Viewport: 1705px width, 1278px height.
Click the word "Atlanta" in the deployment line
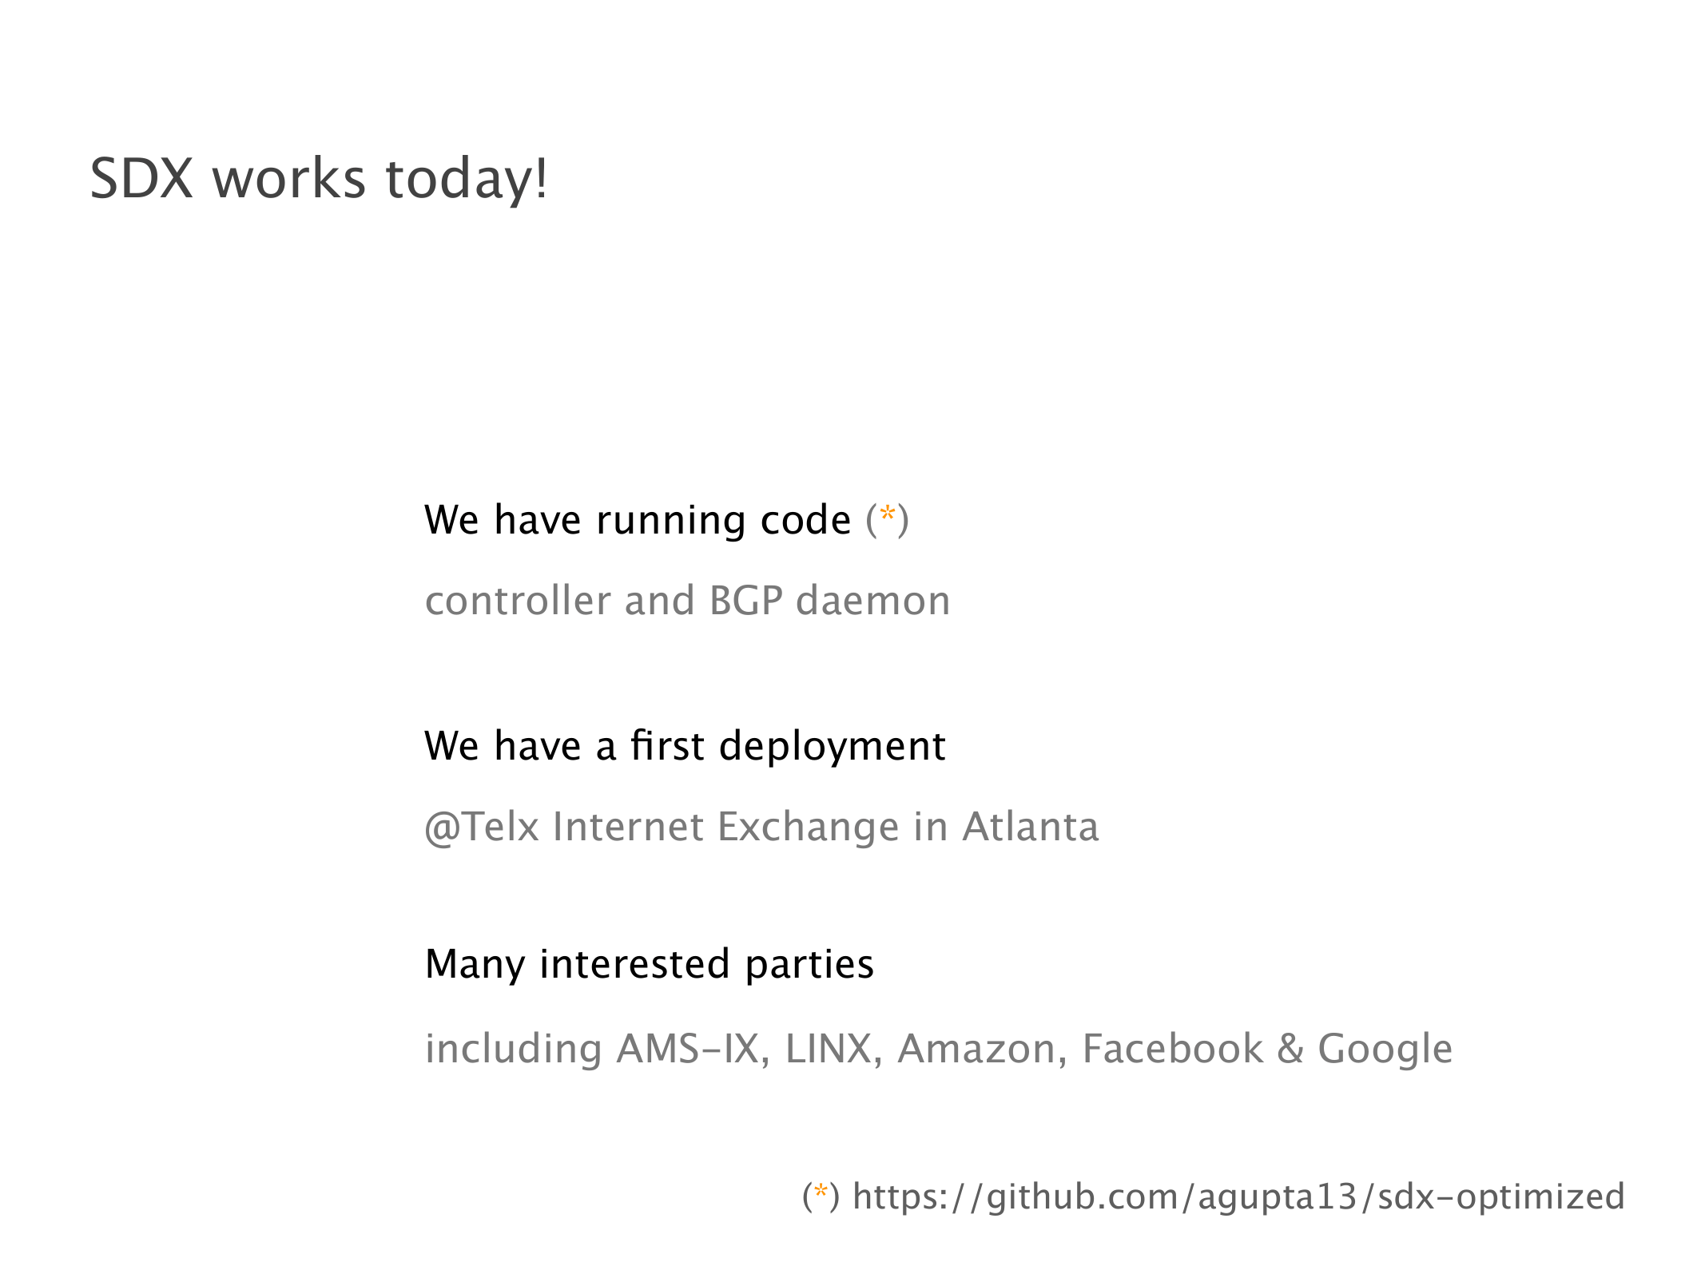point(1031,827)
